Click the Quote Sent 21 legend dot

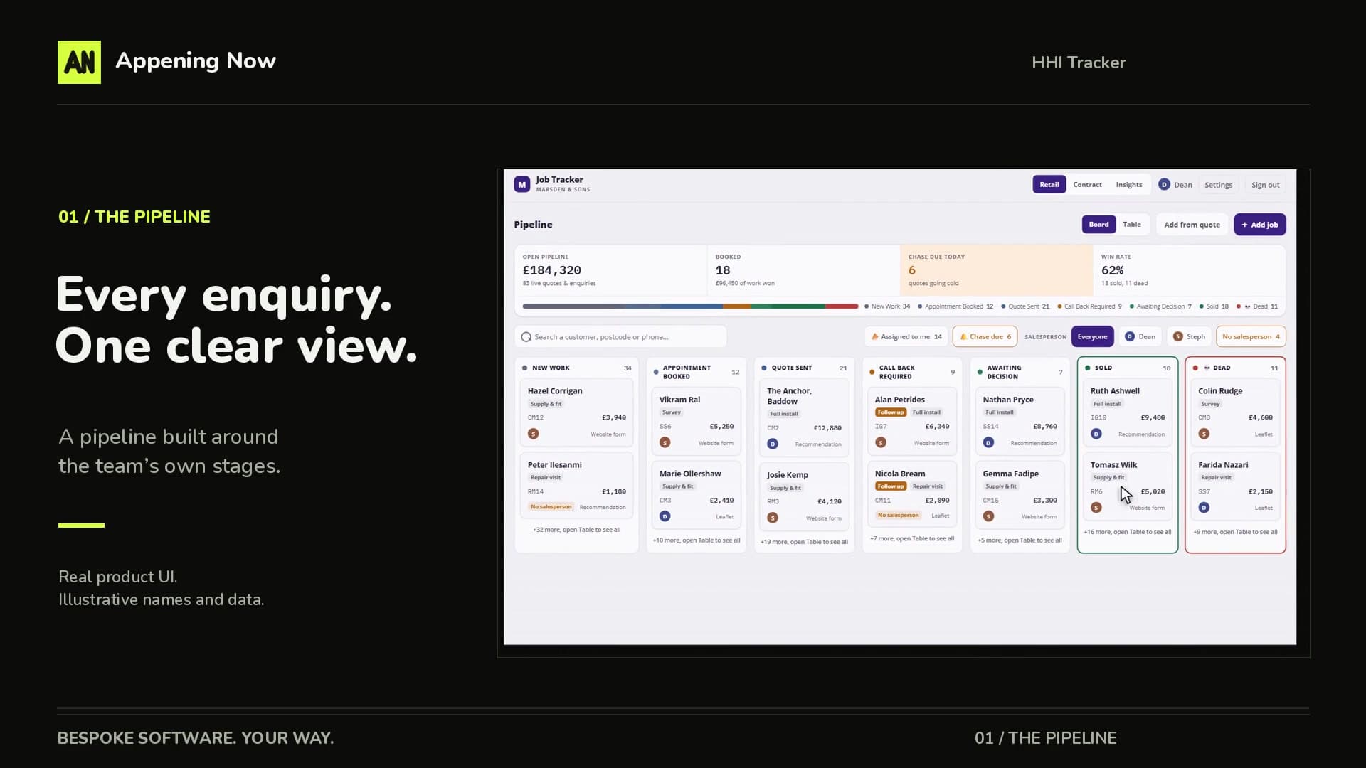1003,306
